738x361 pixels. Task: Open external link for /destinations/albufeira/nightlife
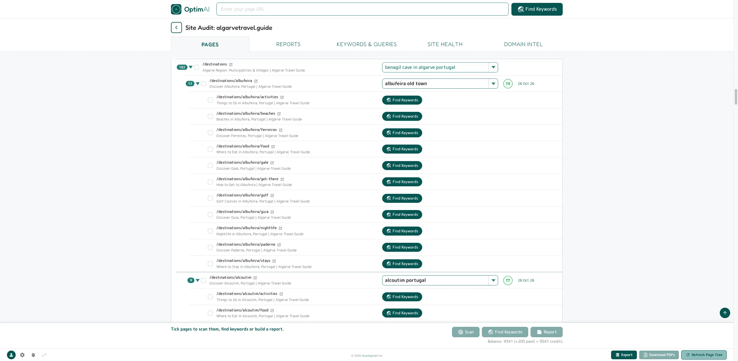[280, 228]
